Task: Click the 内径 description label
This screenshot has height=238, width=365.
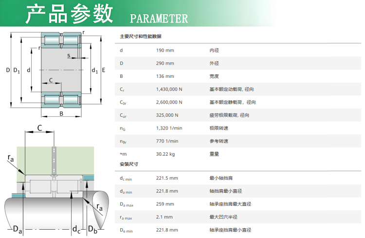Action: (x=214, y=50)
